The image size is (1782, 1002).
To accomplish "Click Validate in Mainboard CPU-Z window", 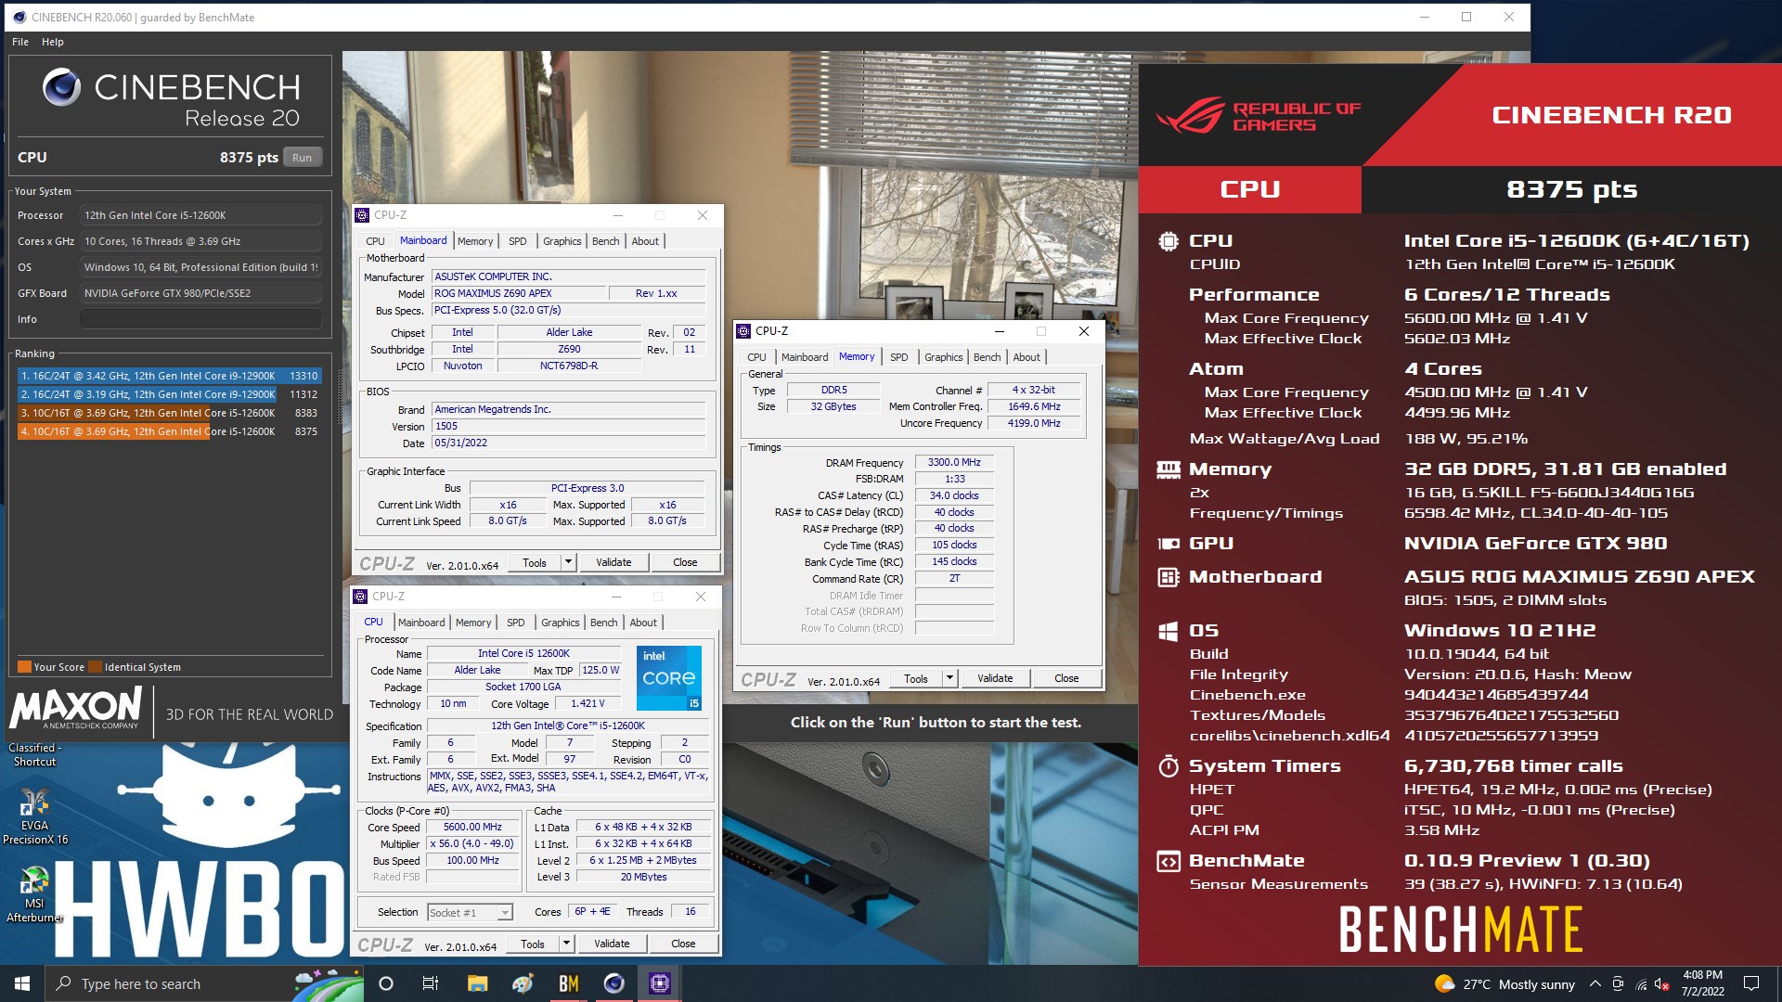I will [x=613, y=562].
